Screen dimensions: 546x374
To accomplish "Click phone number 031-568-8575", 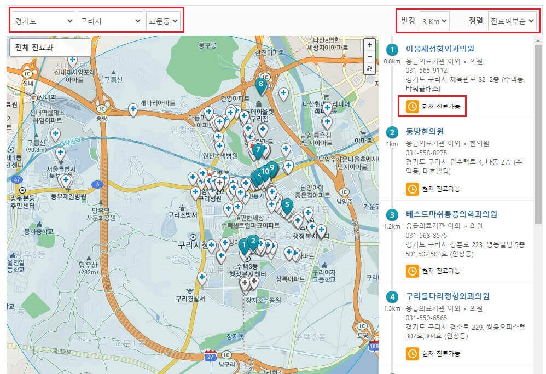I will click(426, 235).
